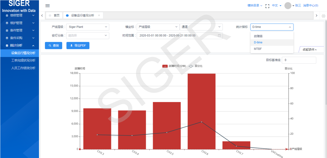This screenshot has height=158, width=327.
Task: Expand the 模块目录 dropdown
Action: point(255,5)
